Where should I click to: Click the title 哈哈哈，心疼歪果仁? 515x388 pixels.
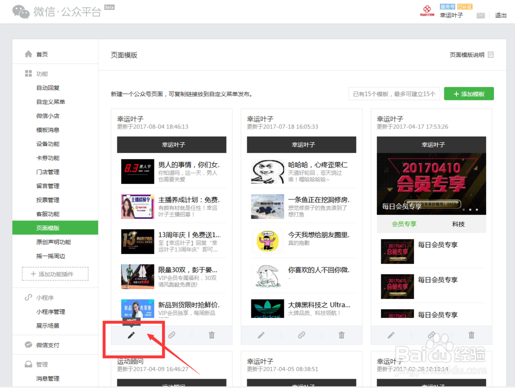[318, 164]
